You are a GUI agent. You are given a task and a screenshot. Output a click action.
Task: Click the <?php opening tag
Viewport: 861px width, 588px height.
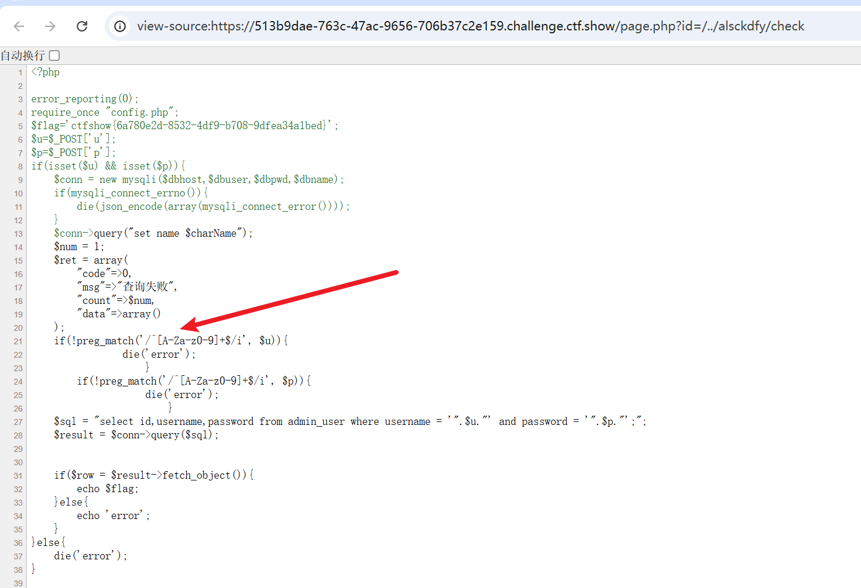tap(46, 72)
